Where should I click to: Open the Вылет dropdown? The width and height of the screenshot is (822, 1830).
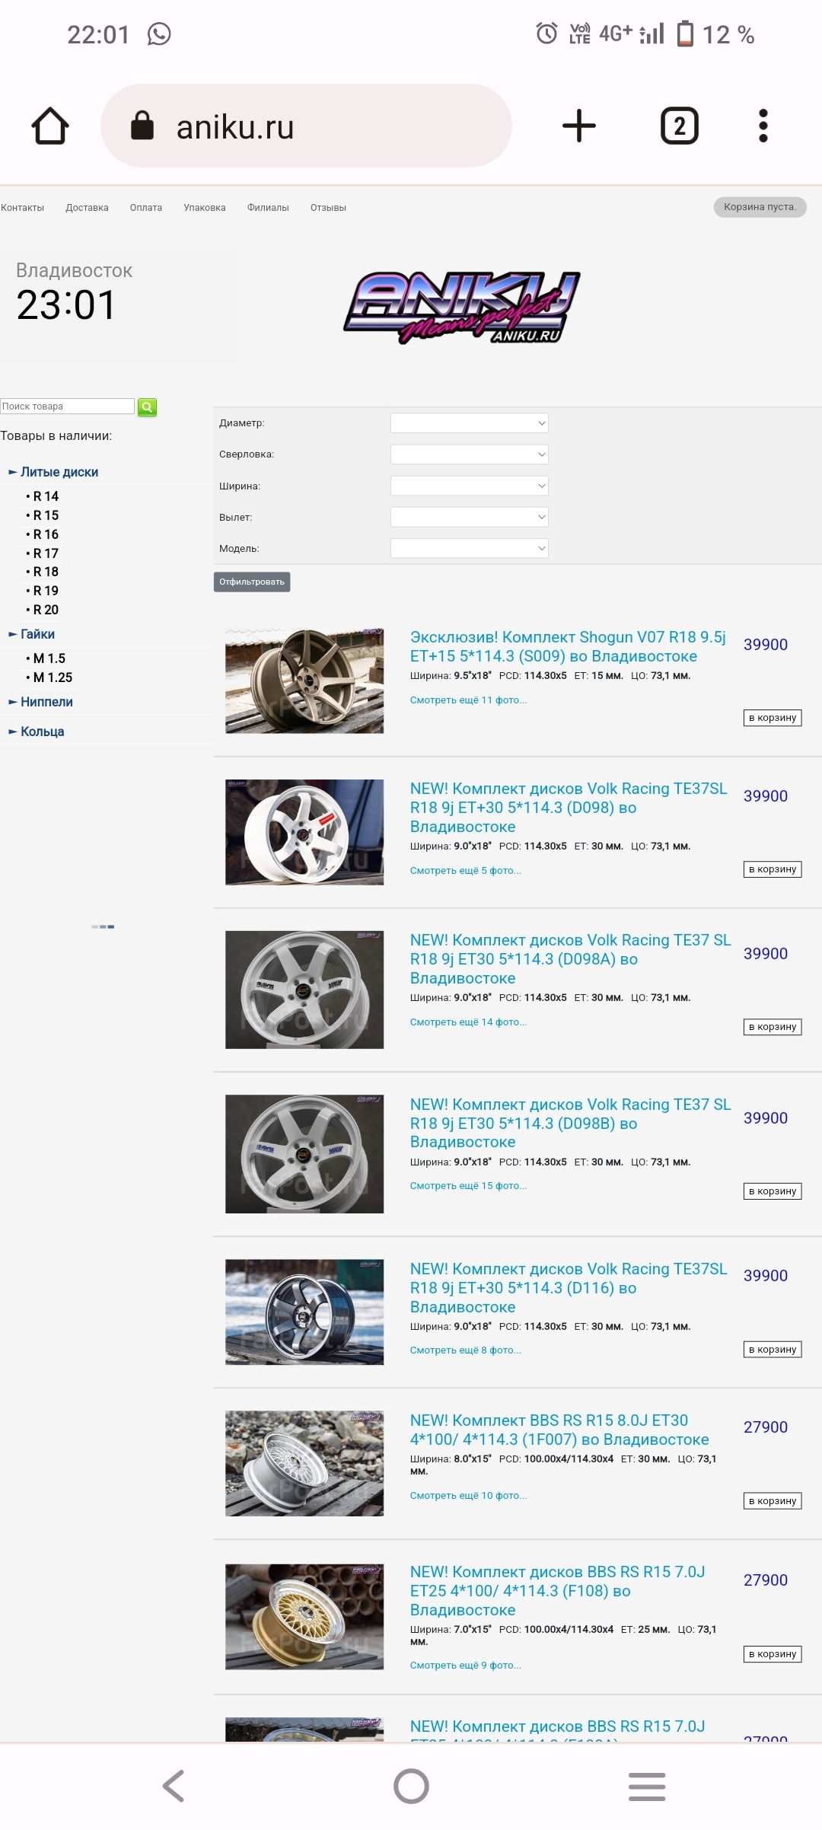click(470, 517)
